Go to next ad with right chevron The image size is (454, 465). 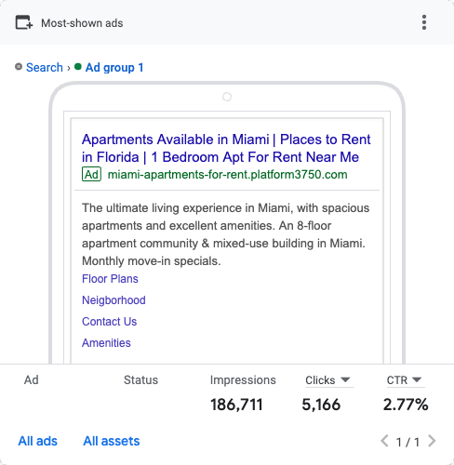pyautogui.click(x=432, y=441)
